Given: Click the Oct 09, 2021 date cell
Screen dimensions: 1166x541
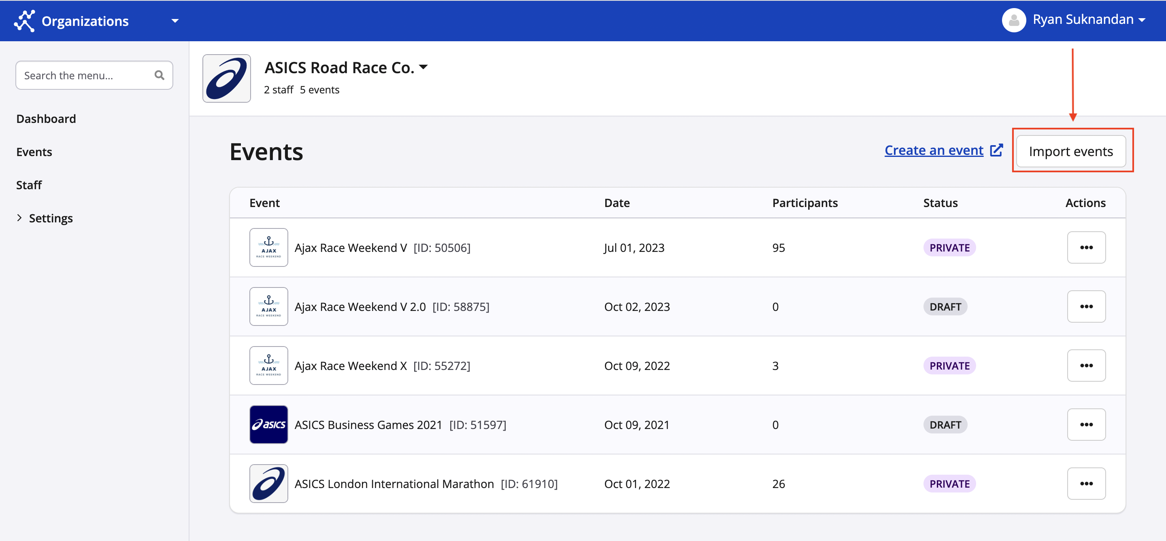Looking at the screenshot, I should coord(636,425).
